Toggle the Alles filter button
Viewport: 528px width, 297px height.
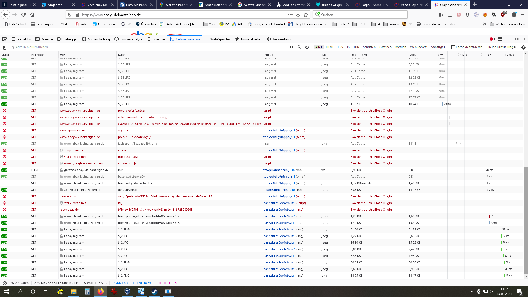click(318, 47)
